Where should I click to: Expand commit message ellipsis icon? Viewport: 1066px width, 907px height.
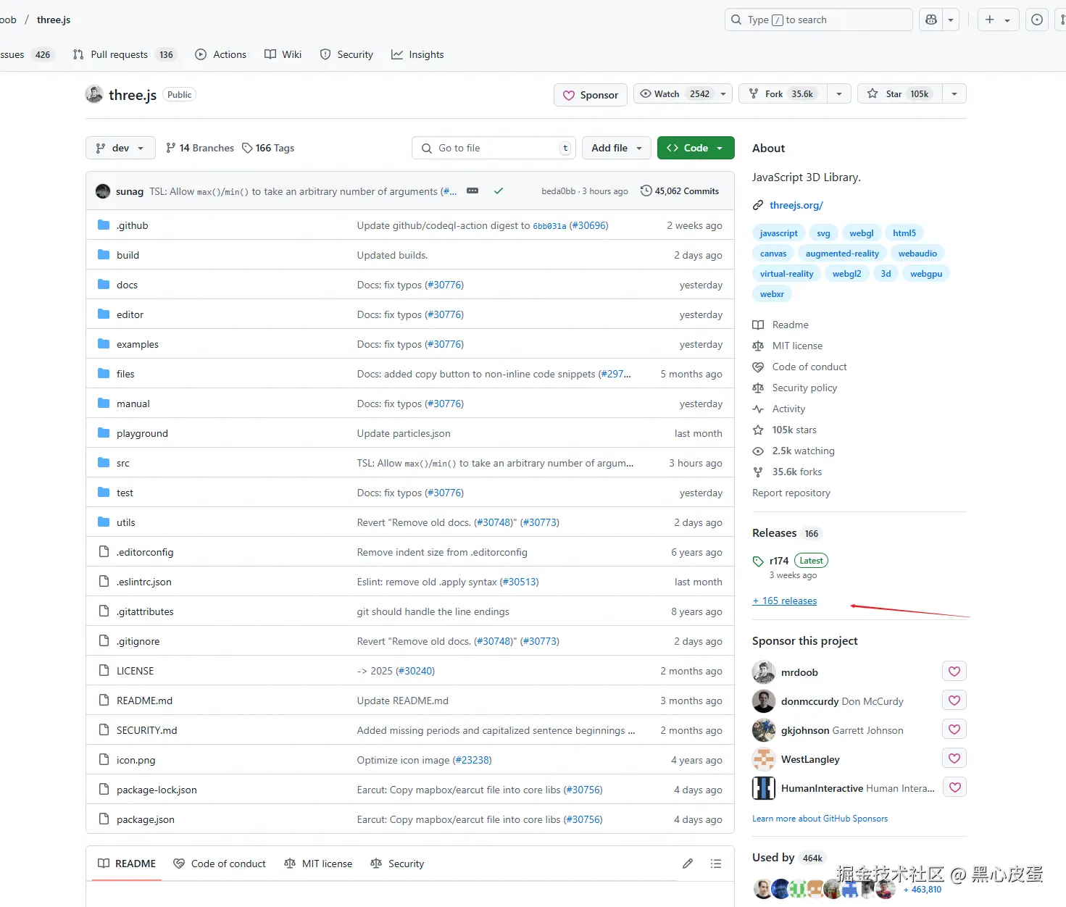click(x=472, y=191)
